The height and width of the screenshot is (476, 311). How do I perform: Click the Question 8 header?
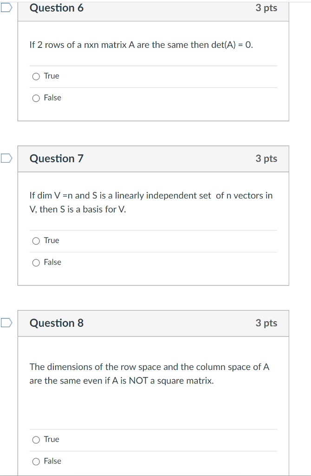tap(57, 323)
